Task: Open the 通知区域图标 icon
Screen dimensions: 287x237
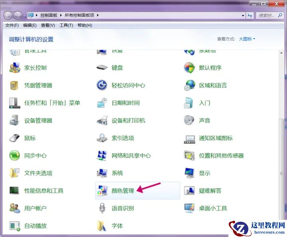Action: click(189, 139)
